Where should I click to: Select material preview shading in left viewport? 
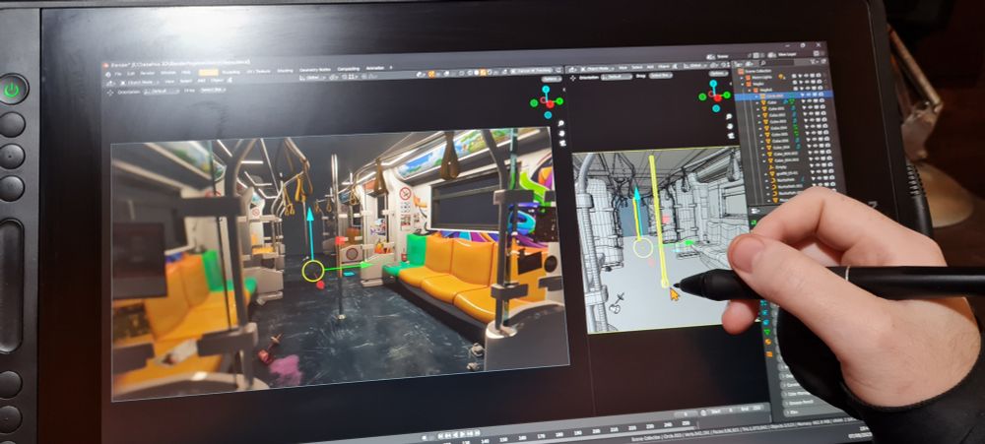483,73
